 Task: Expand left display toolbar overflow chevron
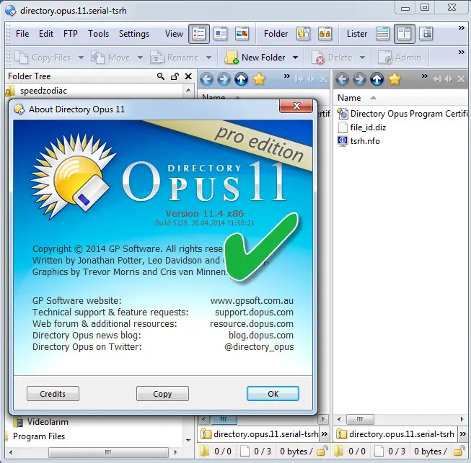coord(287,76)
